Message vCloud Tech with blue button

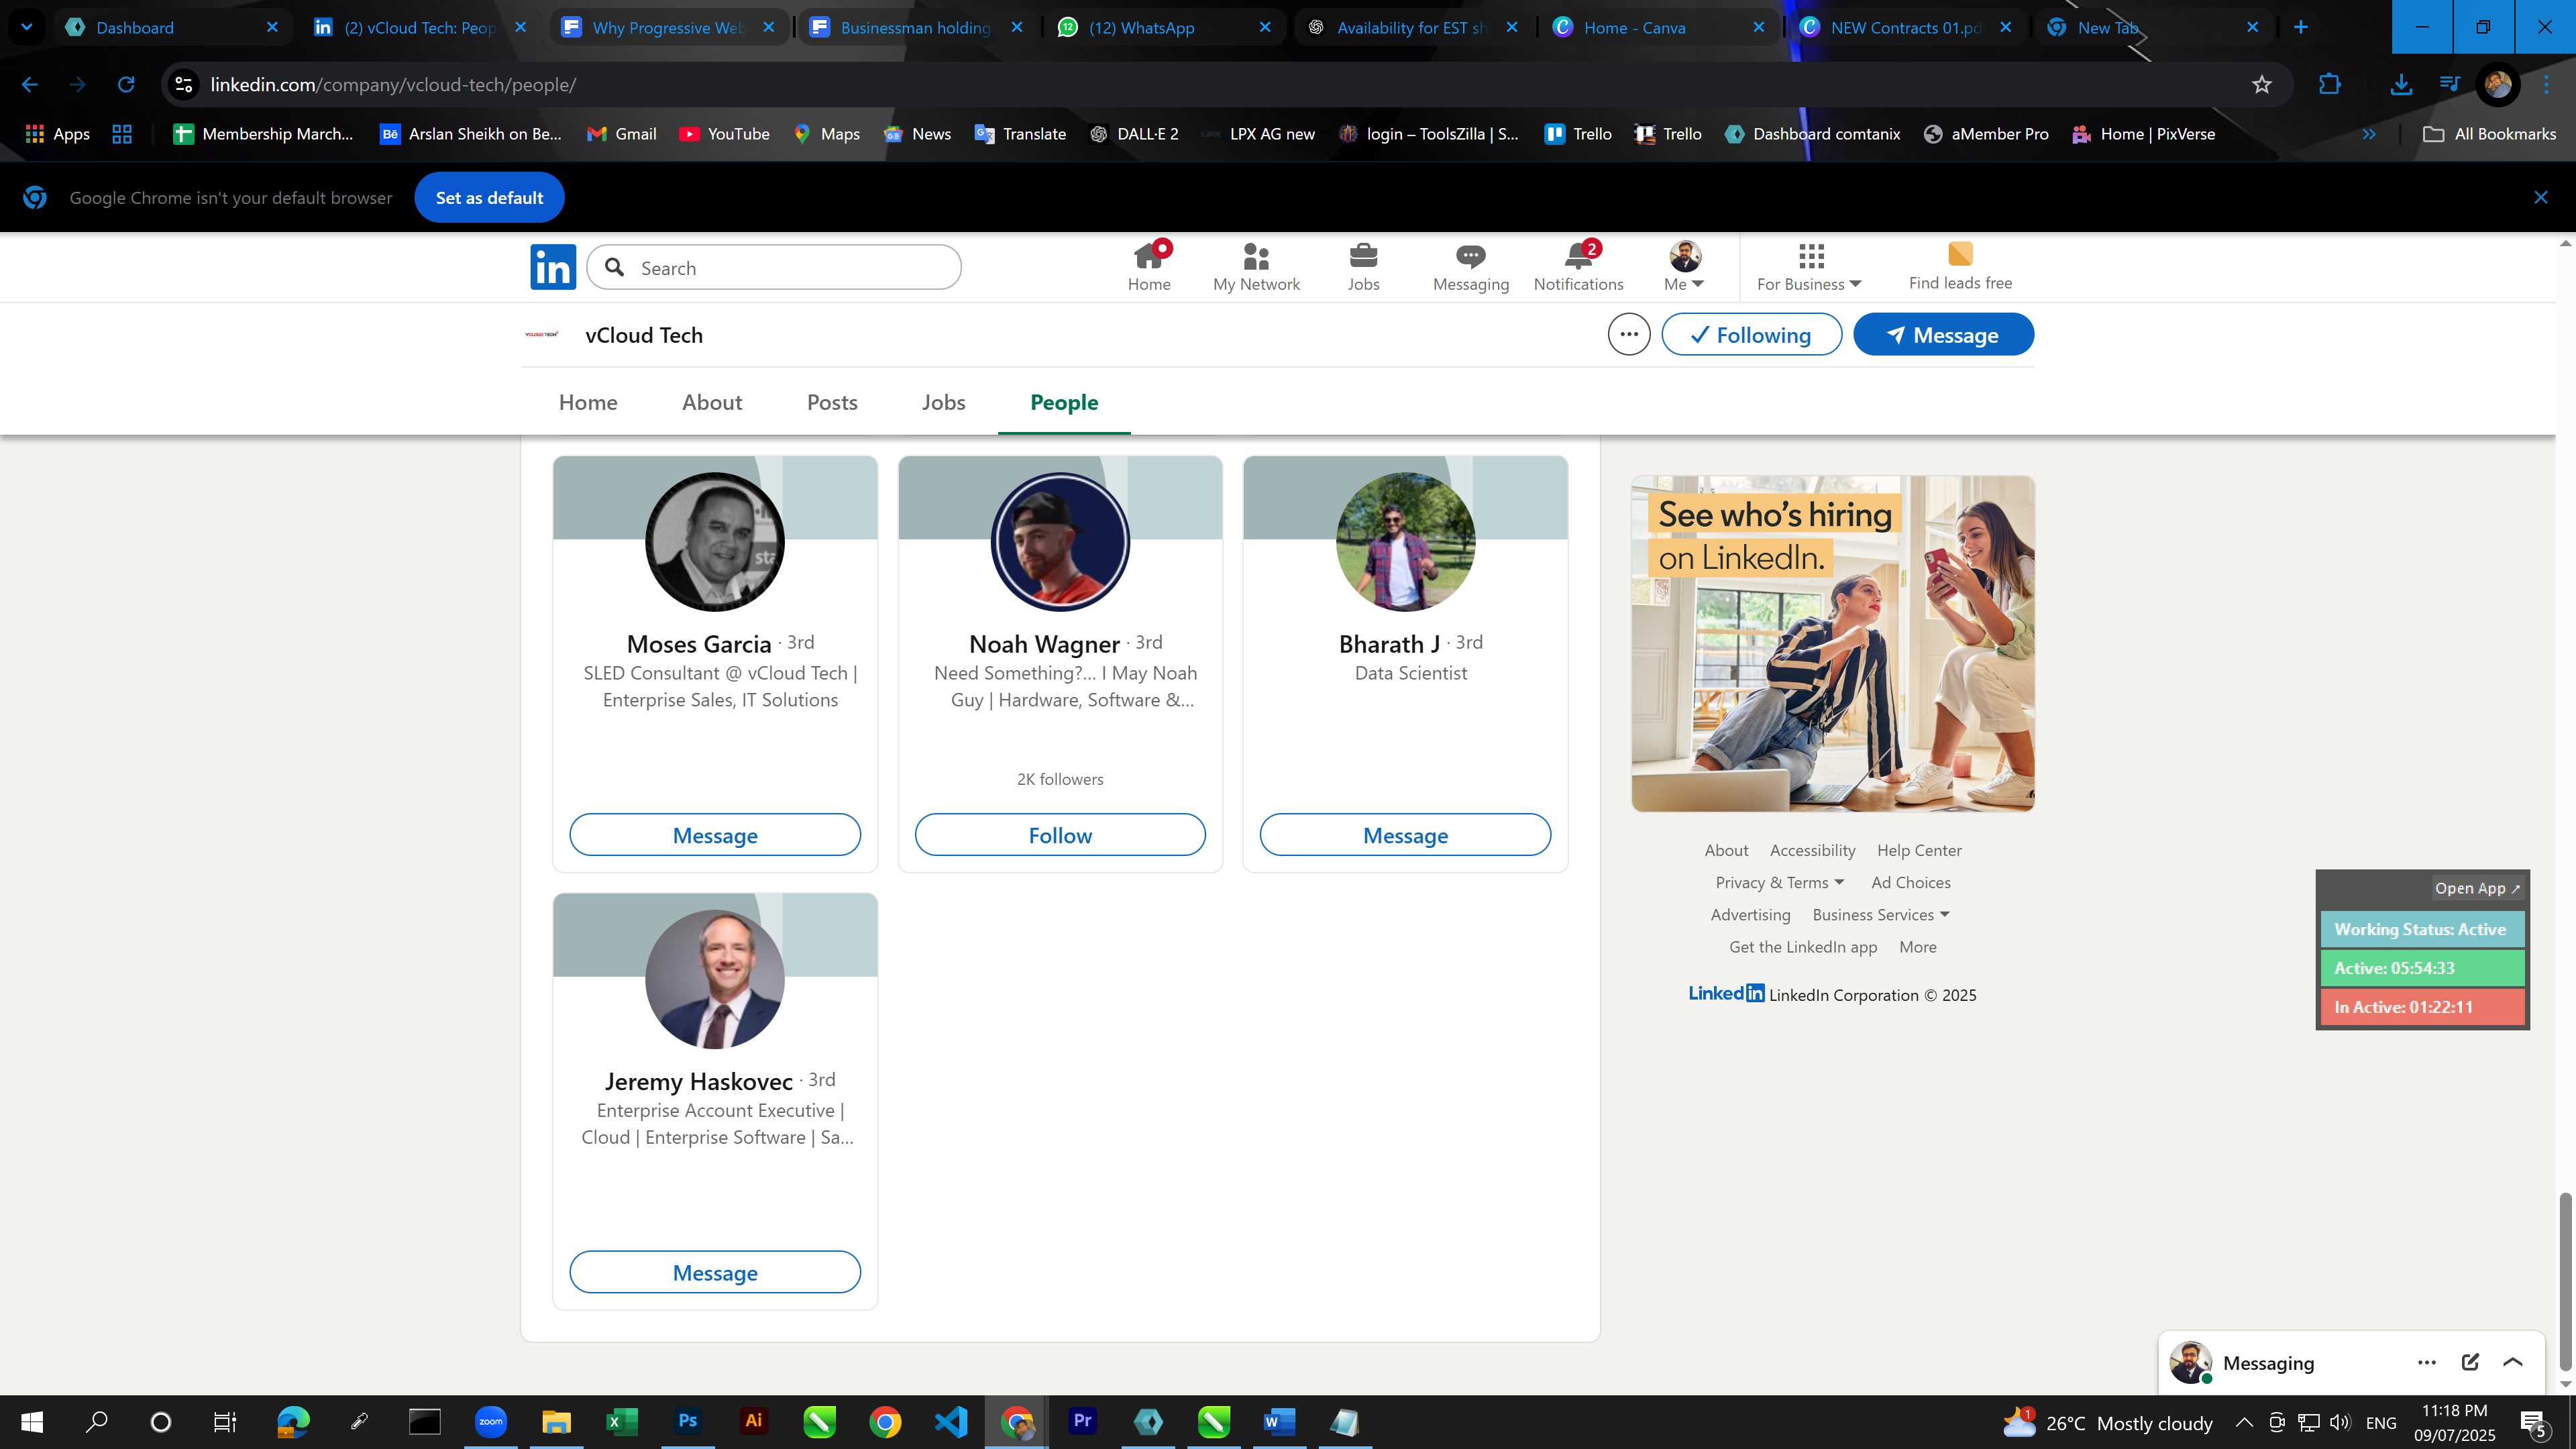1943,334
